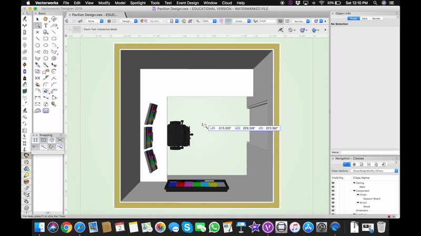Open the active layer dropdown showing Design
The height and width of the screenshot is (236, 421).
point(129,21)
